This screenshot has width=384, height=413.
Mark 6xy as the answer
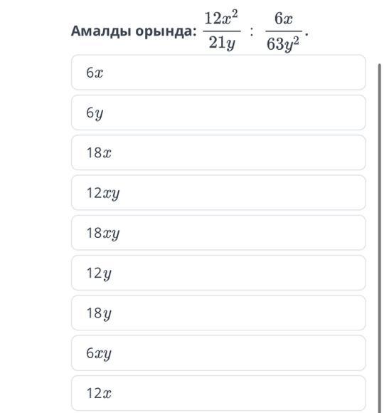point(218,353)
